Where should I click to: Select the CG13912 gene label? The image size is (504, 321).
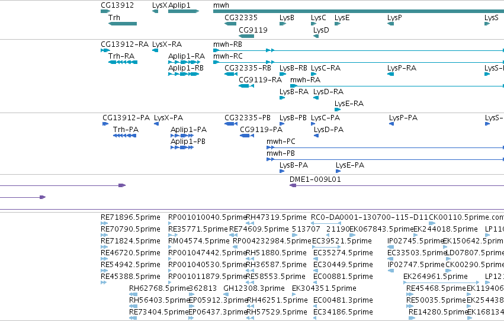click(117, 5)
